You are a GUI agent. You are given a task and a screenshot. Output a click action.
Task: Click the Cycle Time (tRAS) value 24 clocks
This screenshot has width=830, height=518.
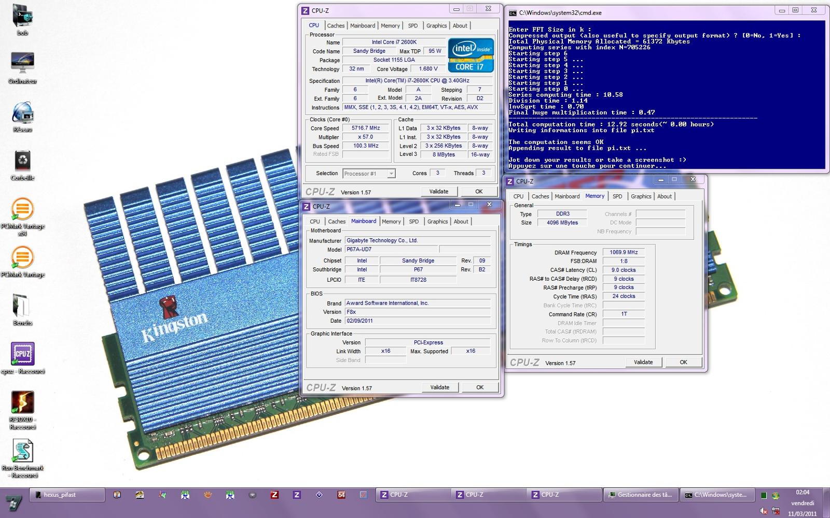pos(624,296)
